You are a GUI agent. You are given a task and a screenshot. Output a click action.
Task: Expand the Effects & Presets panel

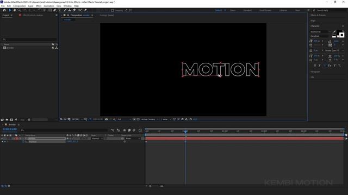(318, 15)
